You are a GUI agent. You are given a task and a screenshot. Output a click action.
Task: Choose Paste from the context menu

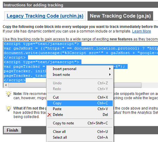80,109
